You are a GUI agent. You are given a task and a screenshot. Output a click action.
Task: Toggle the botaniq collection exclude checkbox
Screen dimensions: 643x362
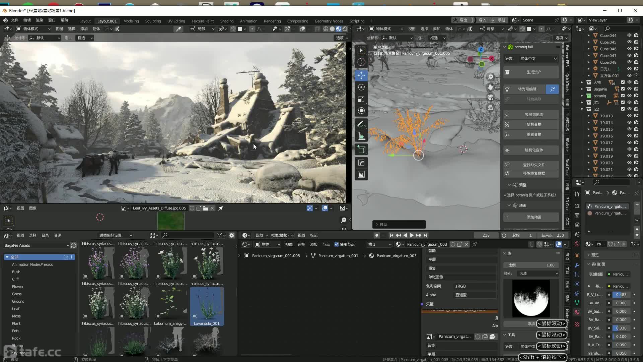coord(623,96)
